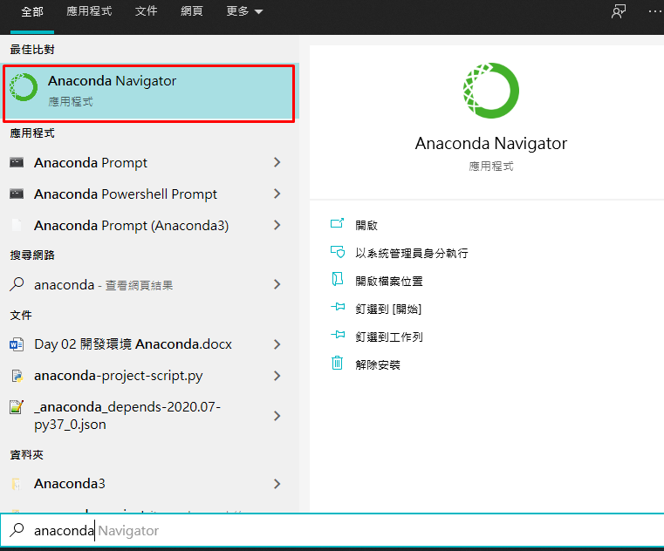The height and width of the screenshot is (551, 664).
Task: Choose 以系統管理員身分執行
Action: click(x=412, y=253)
